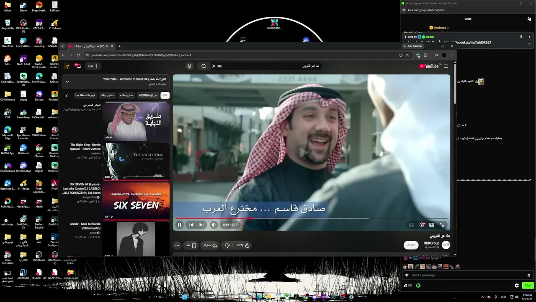
Task: Reload the YouTube page
Action: point(78,55)
